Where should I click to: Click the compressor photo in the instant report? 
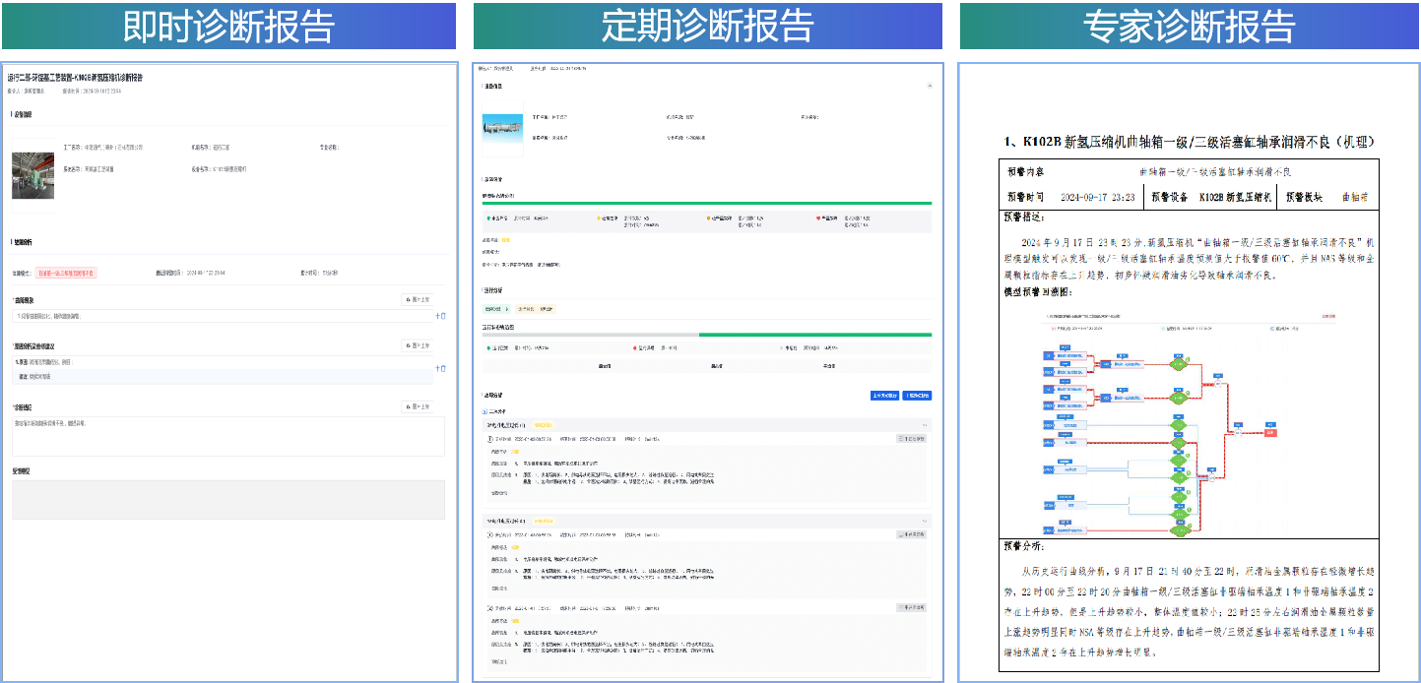pyautogui.click(x=32, y=175)
